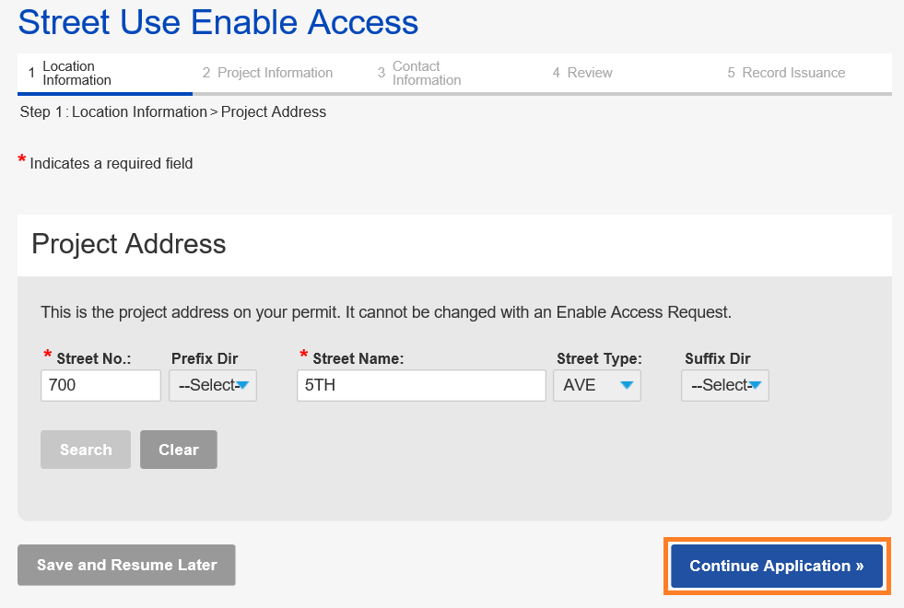This screenshot has width=904, height=608.
Task: Click the required field asterisk note
Action: click(106, 162)
